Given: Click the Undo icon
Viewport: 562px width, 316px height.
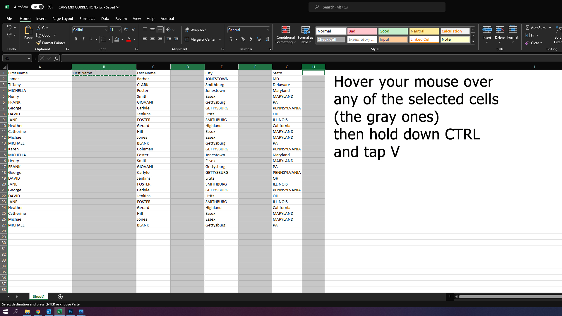Looking at the screenshot, I should 9,27.
